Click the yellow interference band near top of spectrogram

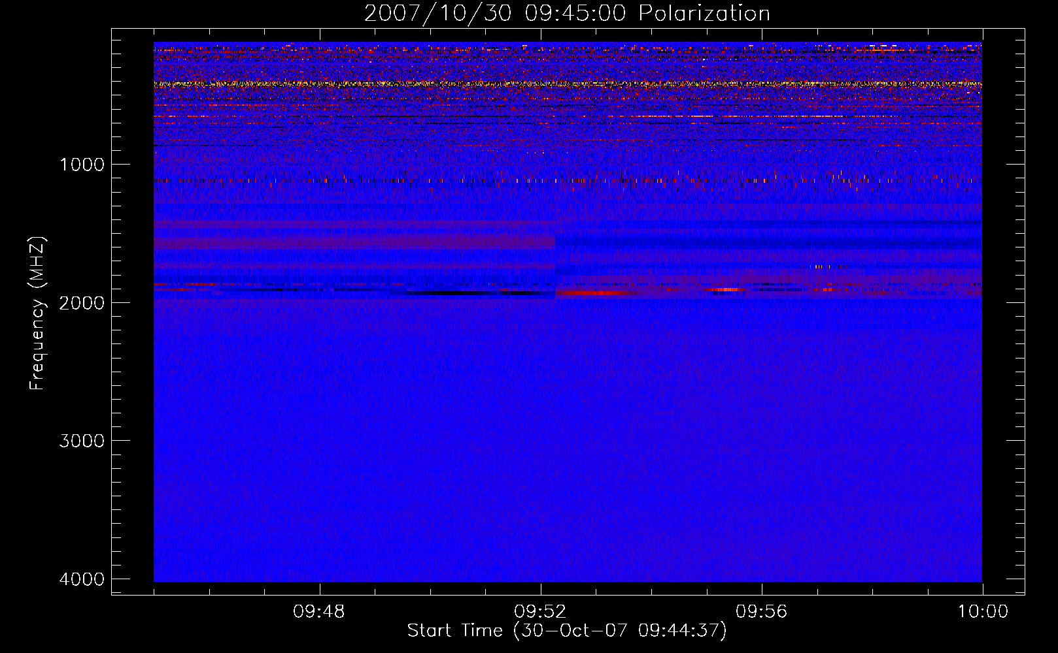coord(568,84)
